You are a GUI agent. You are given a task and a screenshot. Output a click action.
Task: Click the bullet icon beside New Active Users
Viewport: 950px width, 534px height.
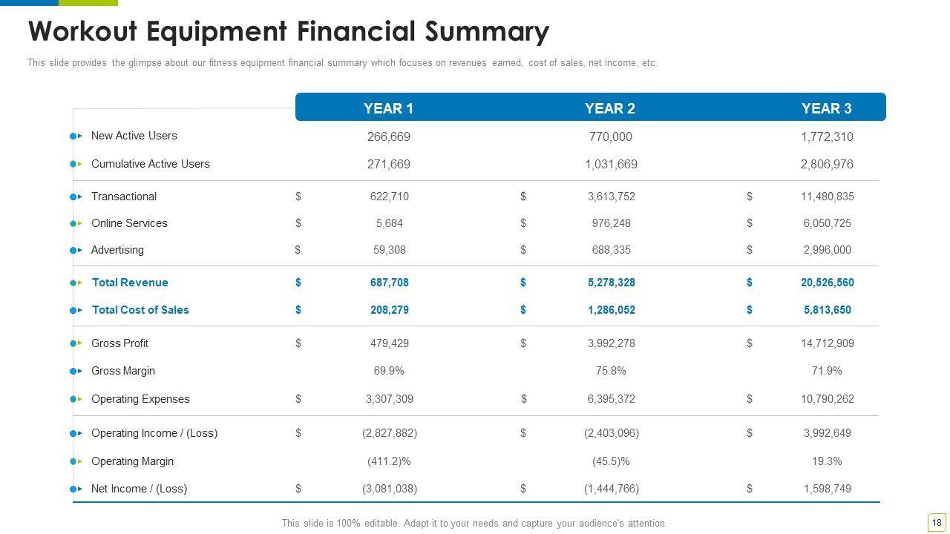click(x=76, y=136)
